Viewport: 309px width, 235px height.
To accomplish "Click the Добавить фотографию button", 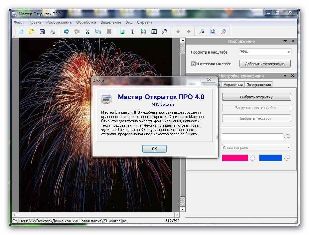I will point(265,64).
